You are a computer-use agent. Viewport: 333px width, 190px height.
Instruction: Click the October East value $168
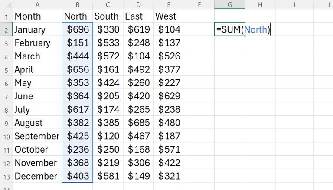coord(138,149)
